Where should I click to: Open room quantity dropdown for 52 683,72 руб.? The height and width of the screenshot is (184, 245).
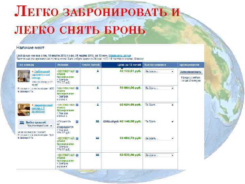click(159, 138)
